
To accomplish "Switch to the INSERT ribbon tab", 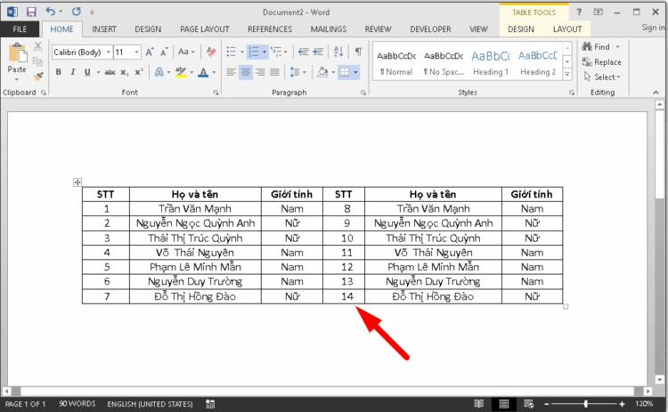I will pos(104,29).
